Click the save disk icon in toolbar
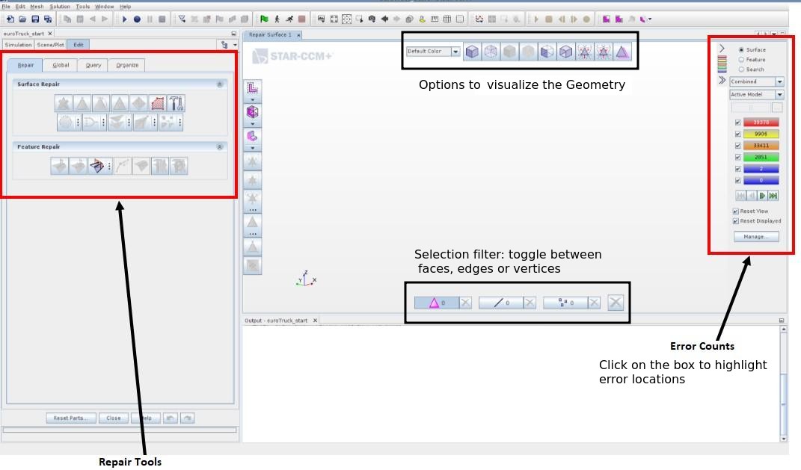 pos(35,19)
